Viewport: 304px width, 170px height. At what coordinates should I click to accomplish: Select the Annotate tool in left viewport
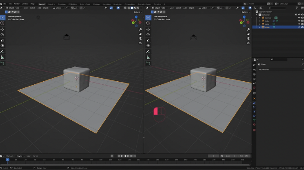(2, 52)
